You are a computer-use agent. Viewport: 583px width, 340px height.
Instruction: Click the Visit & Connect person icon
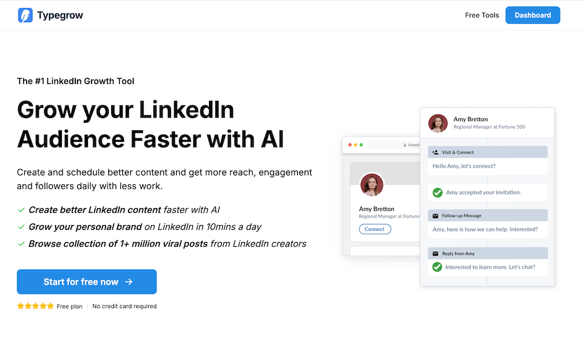(x=435, y=152)
